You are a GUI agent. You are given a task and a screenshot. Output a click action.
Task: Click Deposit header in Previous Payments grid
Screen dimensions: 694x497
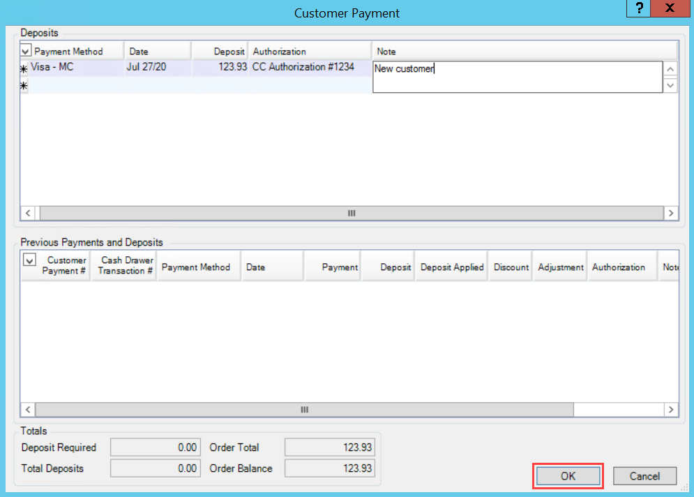(389, 267)
